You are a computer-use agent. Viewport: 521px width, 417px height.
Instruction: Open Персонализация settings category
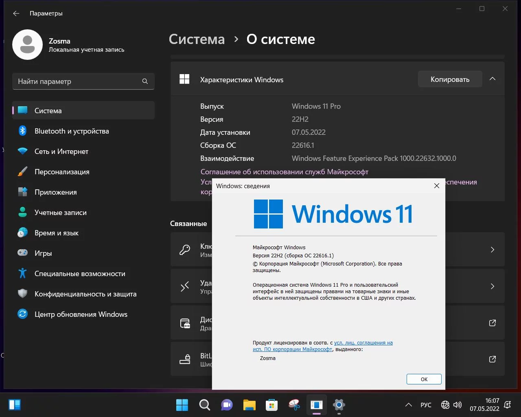[62, 172]
